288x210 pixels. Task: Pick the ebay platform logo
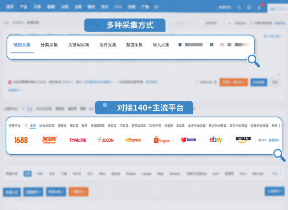point(216,140)
